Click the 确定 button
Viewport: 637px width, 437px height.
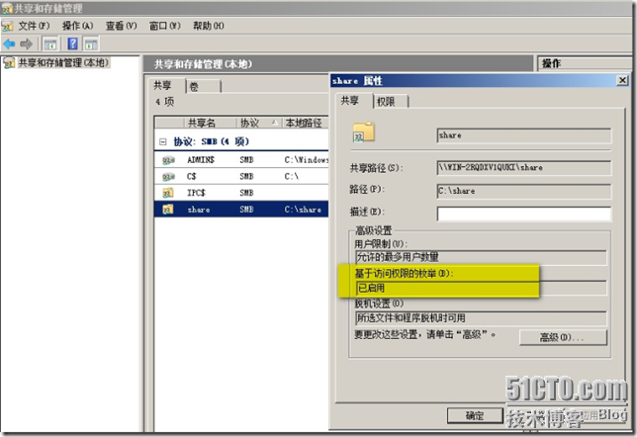pos(475,415)
